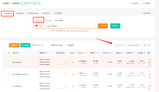Enable the first filter checkbox after search result count
This screenshot has width=159, height=92.
[x=49, y=45]
